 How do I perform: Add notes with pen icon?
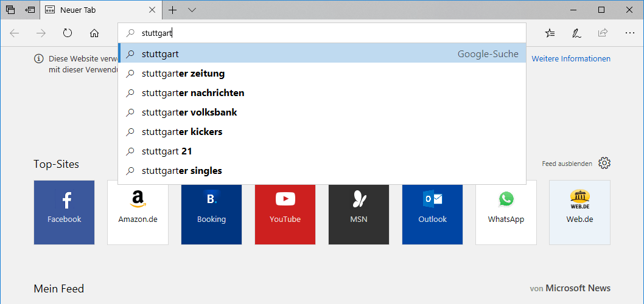(x=576, y=33)
